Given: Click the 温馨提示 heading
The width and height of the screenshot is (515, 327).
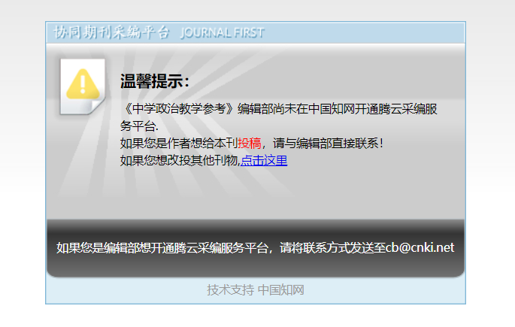Looking at the screenshot, I should 155,81.
